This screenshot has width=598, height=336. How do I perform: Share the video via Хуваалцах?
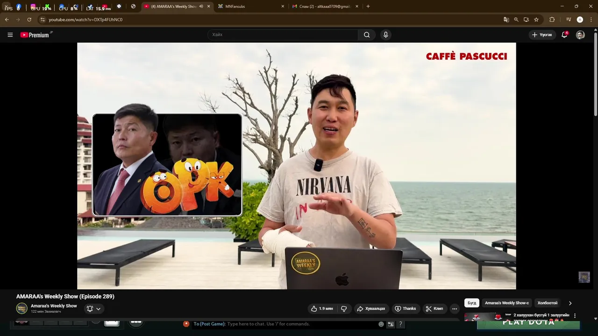371,308
